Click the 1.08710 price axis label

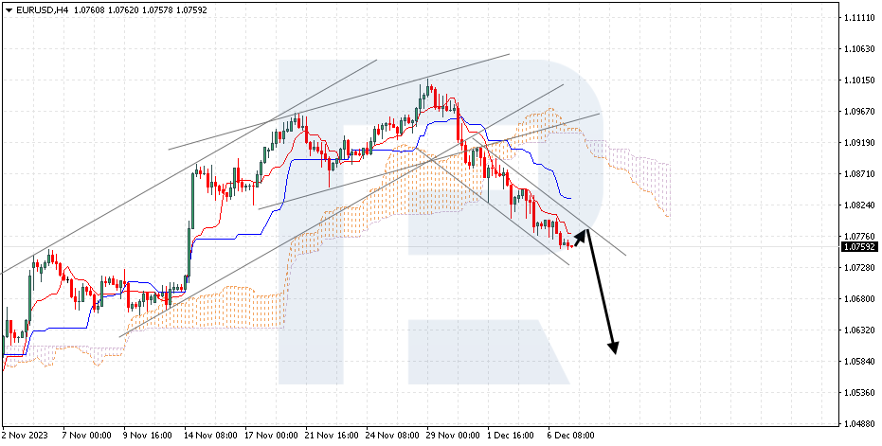coord(858,174)
